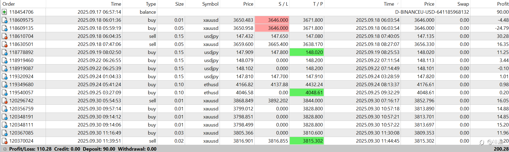The width and height of the screenshot is (509, 152).
Task: Click the red-highlighted S/L 3646.000 for order 118609575
Action: (x=272, y=20)
